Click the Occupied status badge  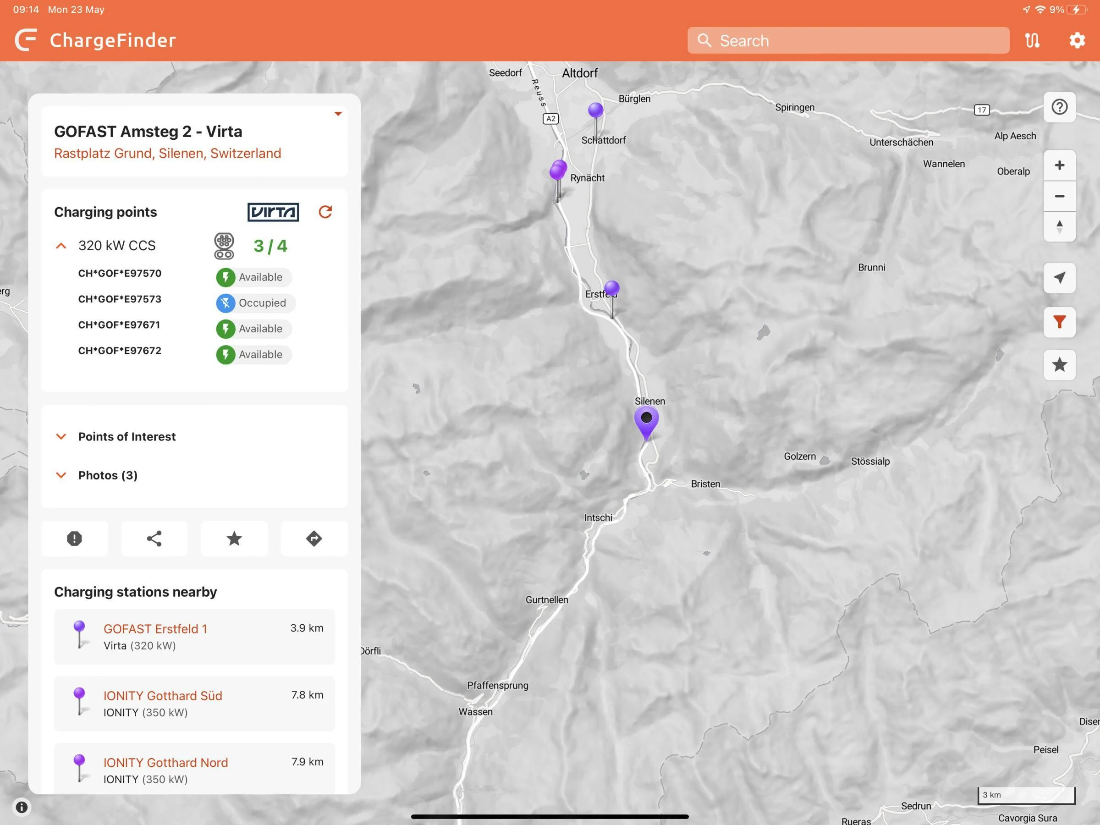click(256, 303)
